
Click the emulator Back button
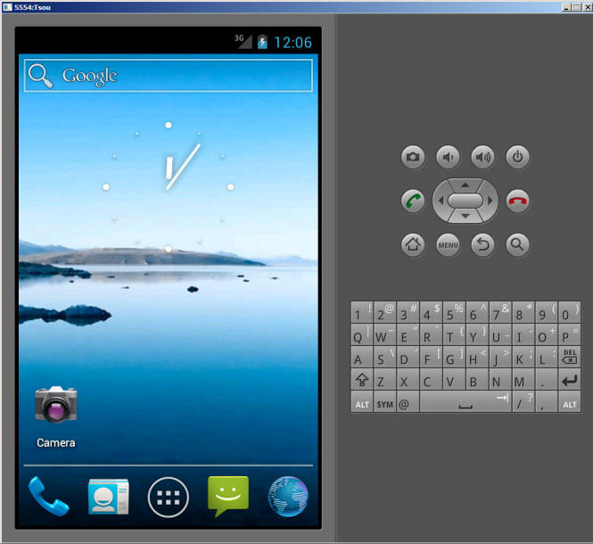tap(482, 244)
